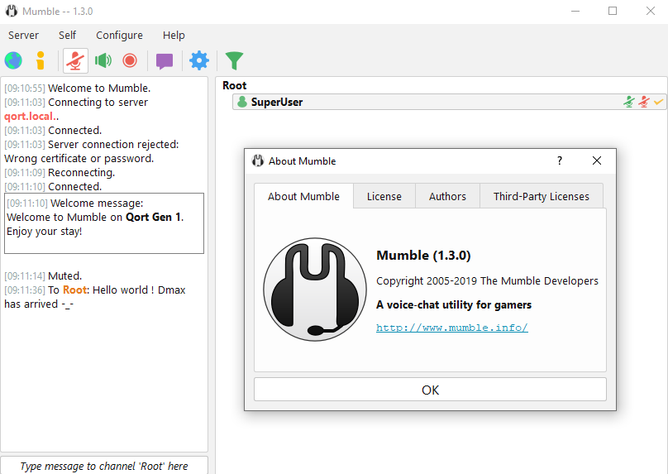The image size is (668, 474).
Task: Open the Help menu
Action: 174,36
